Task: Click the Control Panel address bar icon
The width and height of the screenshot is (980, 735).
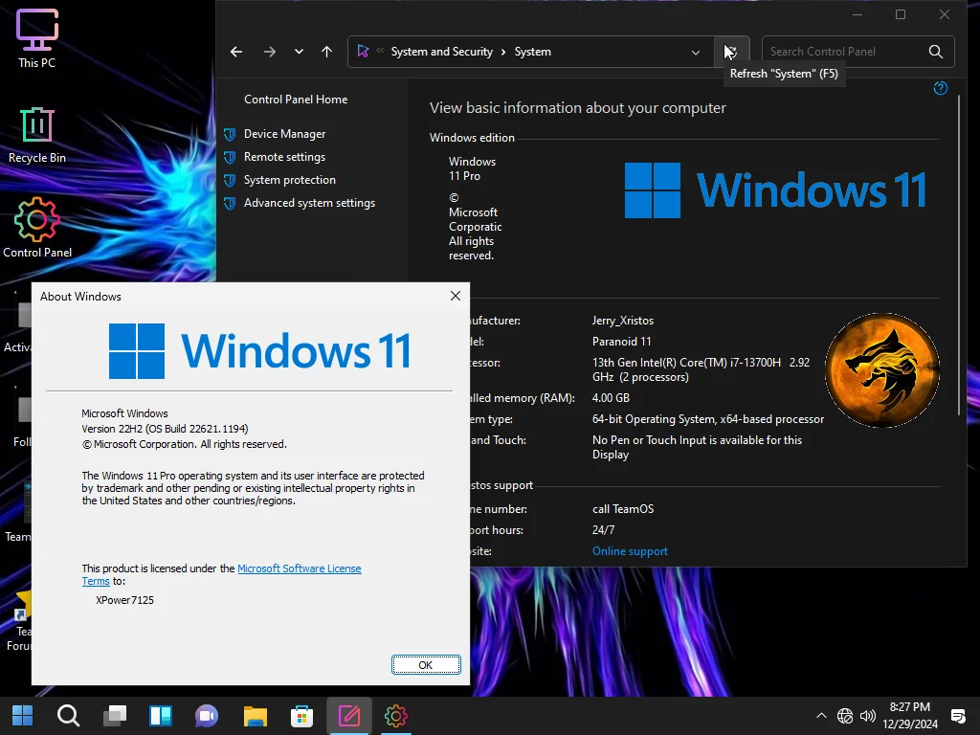Action: [x=363, y=52]
